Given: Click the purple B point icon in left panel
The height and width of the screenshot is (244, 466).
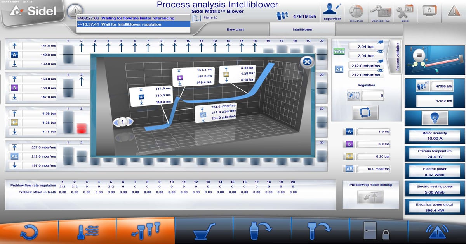Looking at the screenshot, I should pyautogui.click(x=15, y=88).
